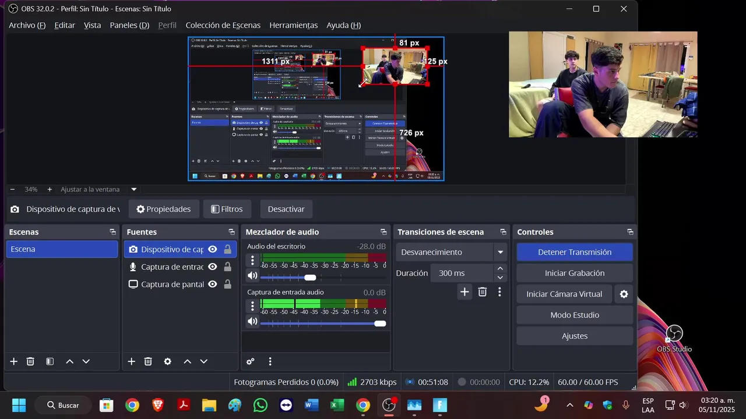Click Buscar taskbar search box
This screenshot has width=746, height=419.
[64, 405]
